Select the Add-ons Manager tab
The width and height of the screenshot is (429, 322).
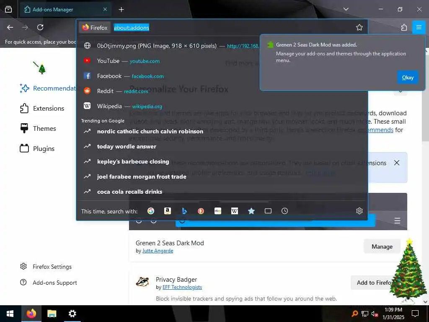coord(66,10)
